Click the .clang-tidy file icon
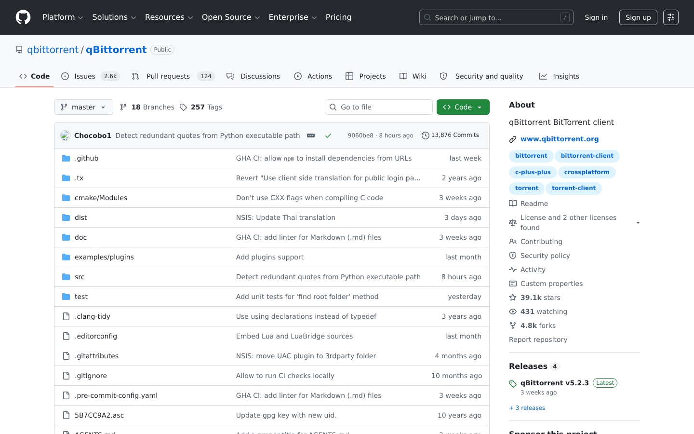 [66, 316]
